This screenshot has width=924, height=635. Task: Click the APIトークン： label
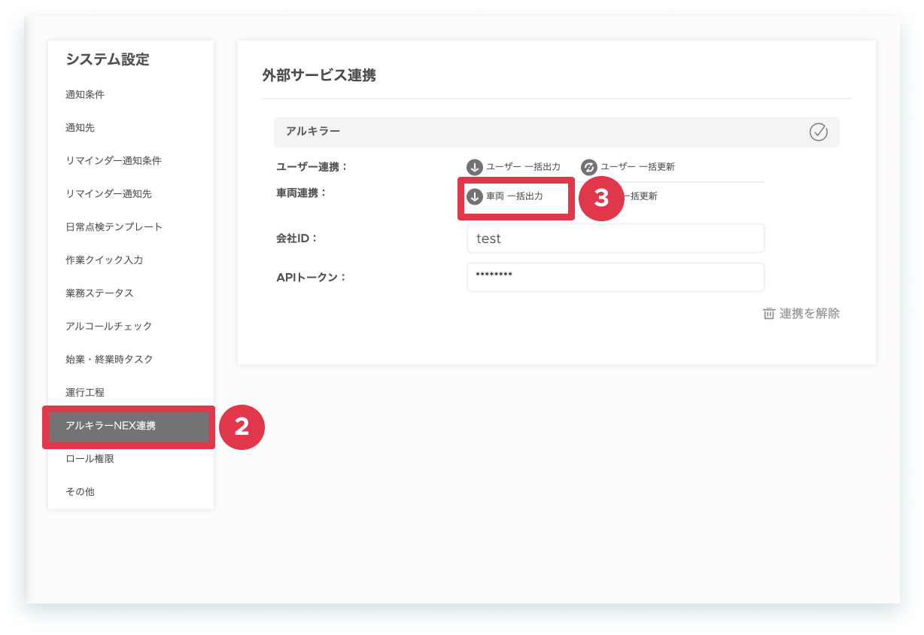click(x=312, y=277)
